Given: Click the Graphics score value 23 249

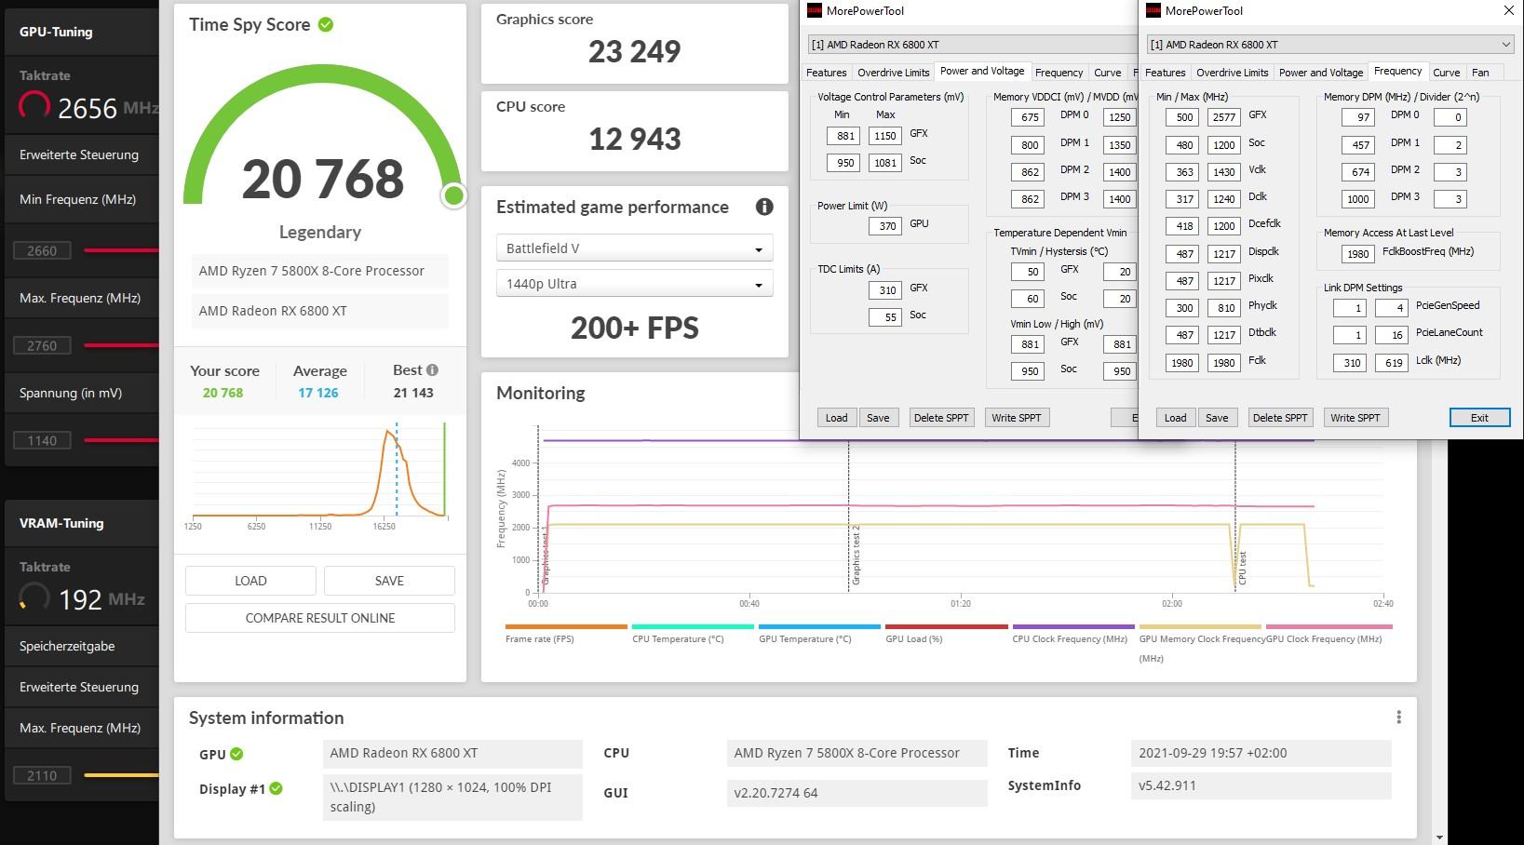Looking at the screenshot, I should tap(634, 51).
